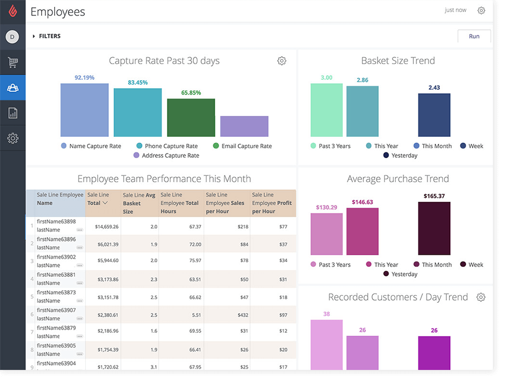Open the shopping cart sales section
The width and height of the screenshot is (513, 385).
coord(12,62)
